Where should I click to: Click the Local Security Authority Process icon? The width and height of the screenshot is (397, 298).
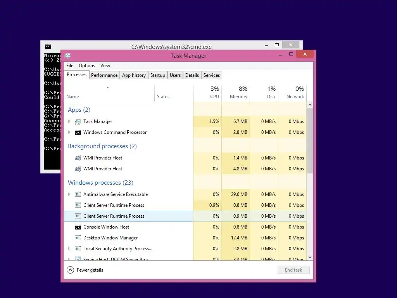tap(78, 249)
